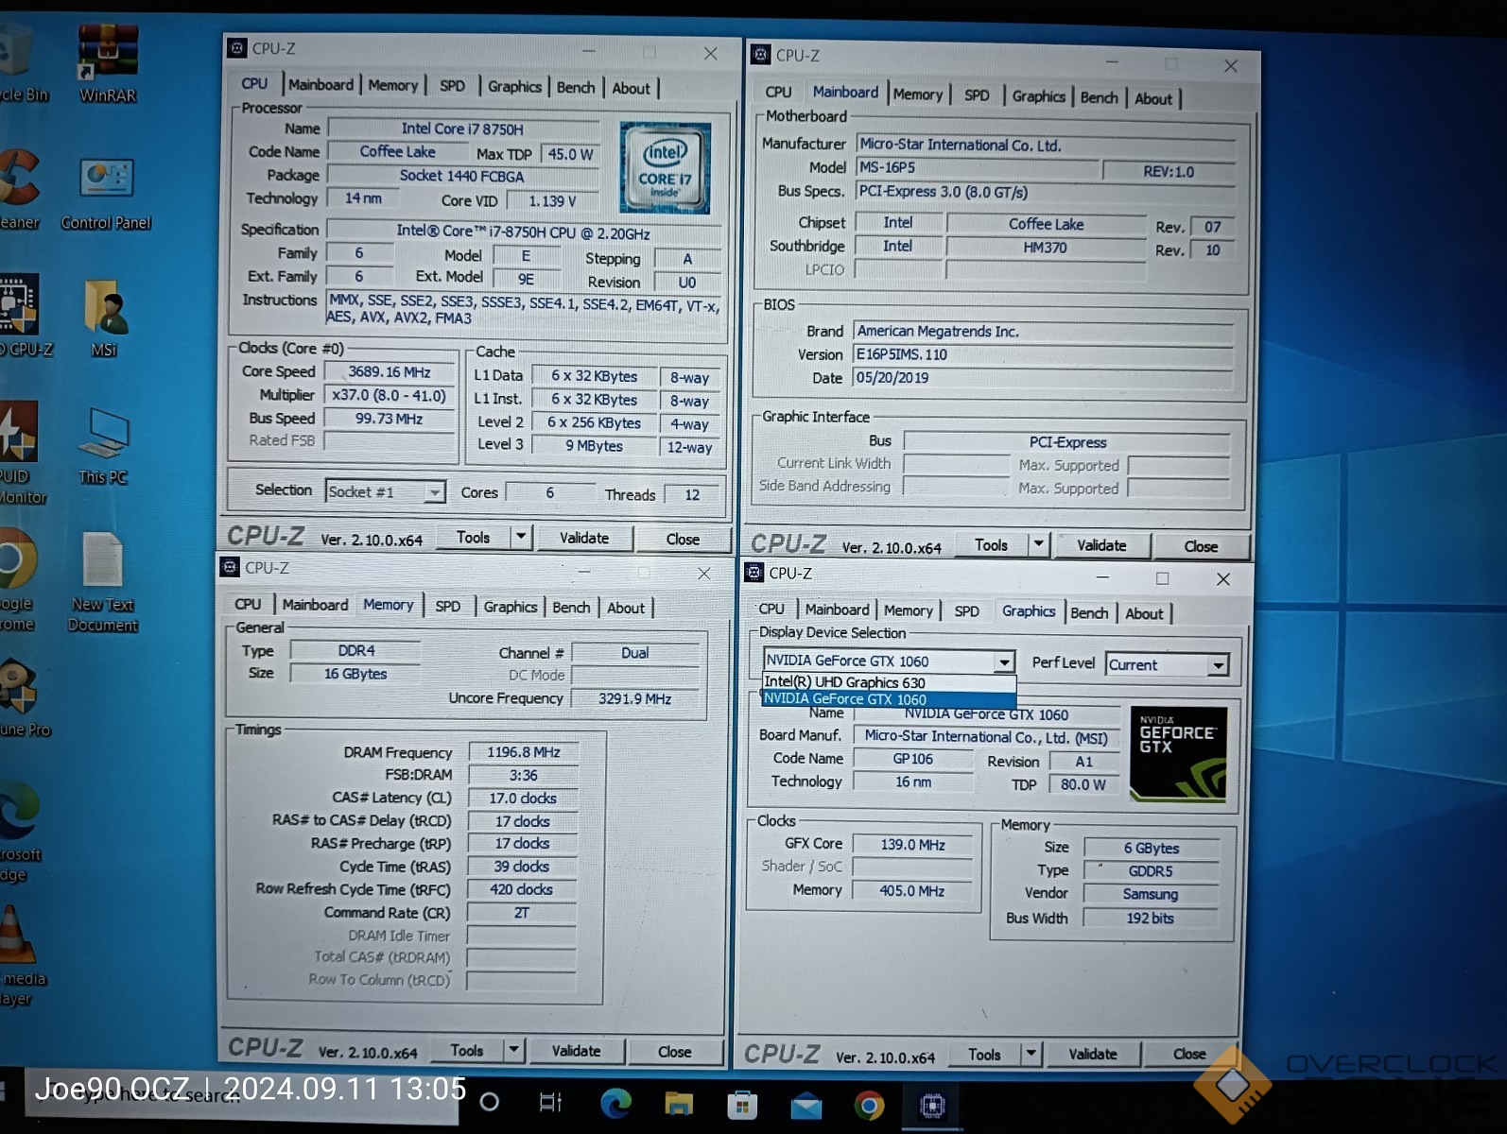Click Southbridge value HM370
Image resolution: width=1507 pixels, height=1134 pixels.
point(1046,248)
